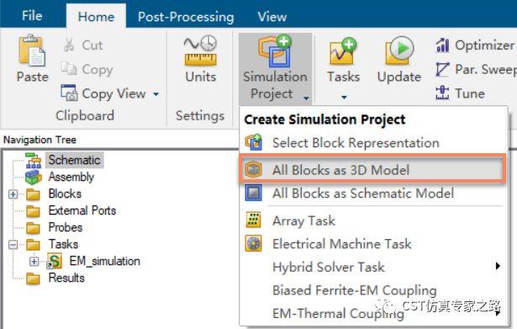The image size is (517, 329).
Task: Collapse the Tasks folder in tree
Action: point(13,245)
